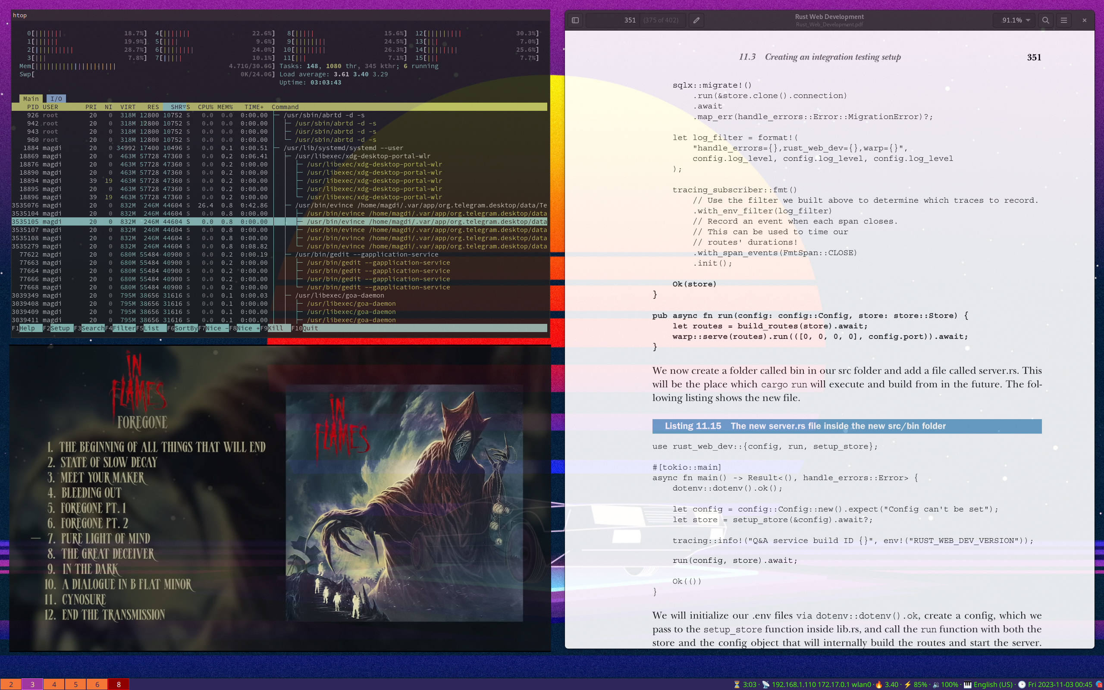
Task: Click the annotate pencil icon
Action: pos(696,20)
